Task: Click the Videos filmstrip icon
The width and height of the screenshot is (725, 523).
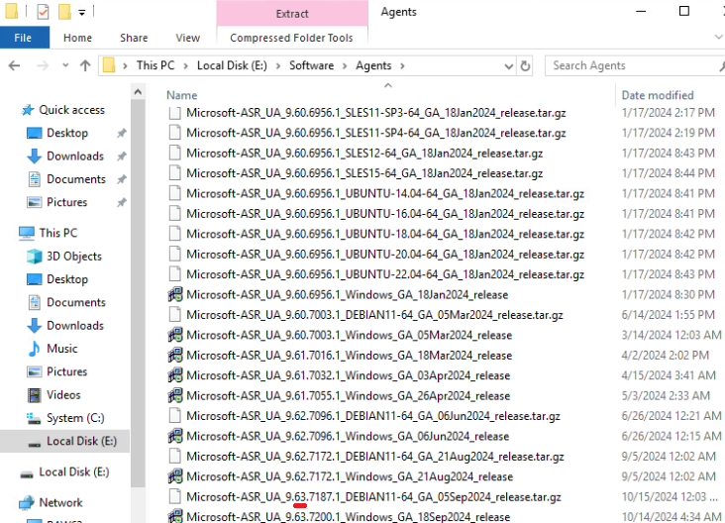Action: point(35,395)
